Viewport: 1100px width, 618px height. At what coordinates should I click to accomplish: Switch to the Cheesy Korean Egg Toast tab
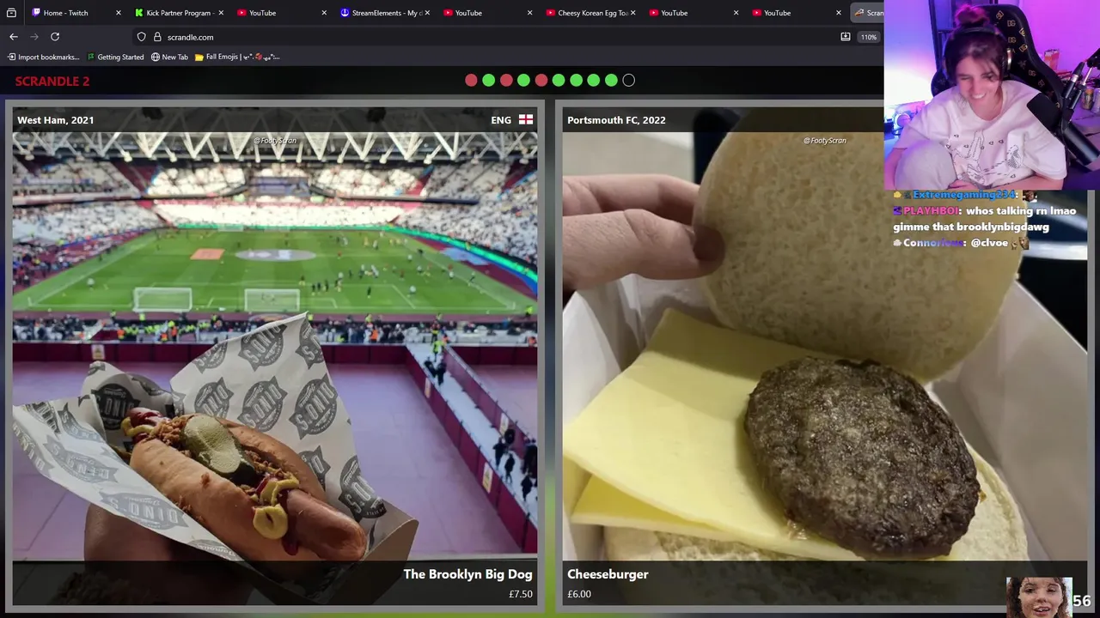[x=590, y=13]
